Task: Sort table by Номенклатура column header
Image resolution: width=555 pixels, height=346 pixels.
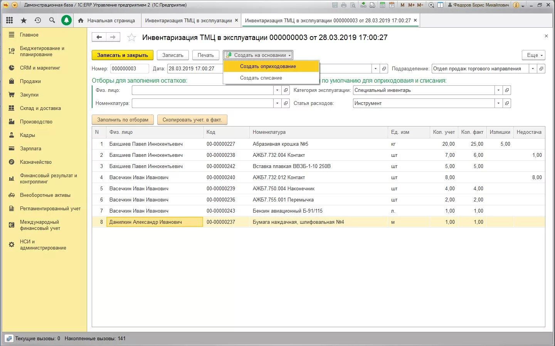Action: tap(318, 132)
